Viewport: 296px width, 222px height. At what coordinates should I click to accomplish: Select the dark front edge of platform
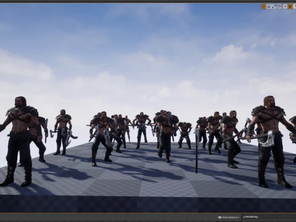(148, 204)
